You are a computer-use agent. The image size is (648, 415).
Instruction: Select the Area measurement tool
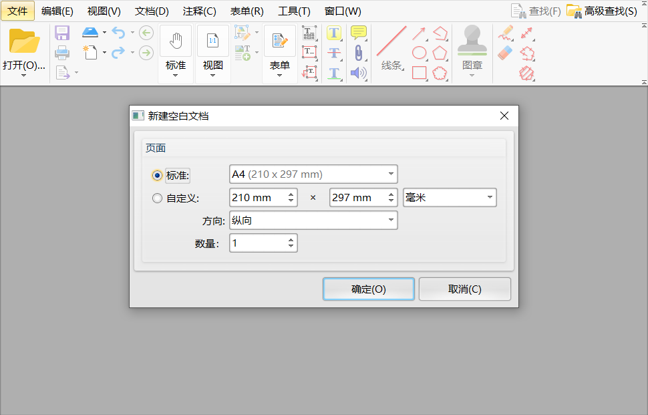coord(526,73)
